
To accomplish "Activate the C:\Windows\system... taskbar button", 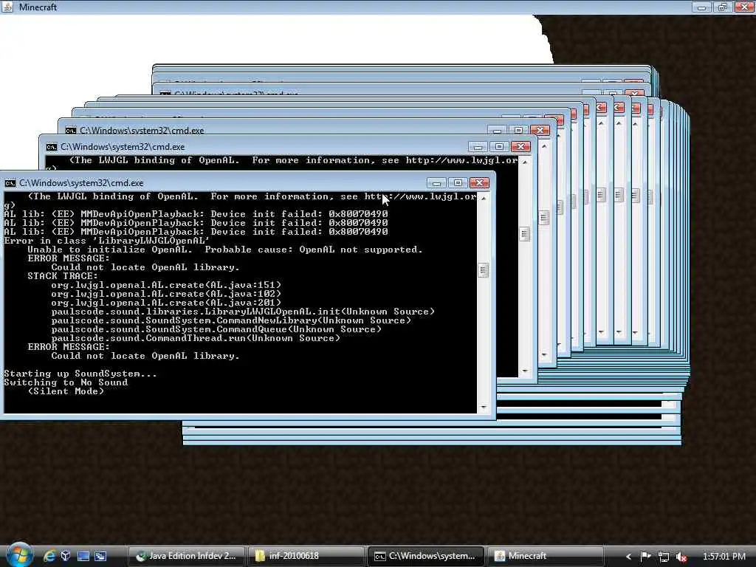I will tap(426, 556).
